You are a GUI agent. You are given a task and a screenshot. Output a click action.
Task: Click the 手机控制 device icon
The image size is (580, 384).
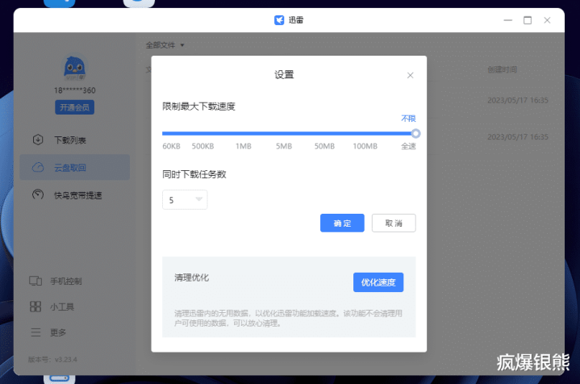pos(35,281)
